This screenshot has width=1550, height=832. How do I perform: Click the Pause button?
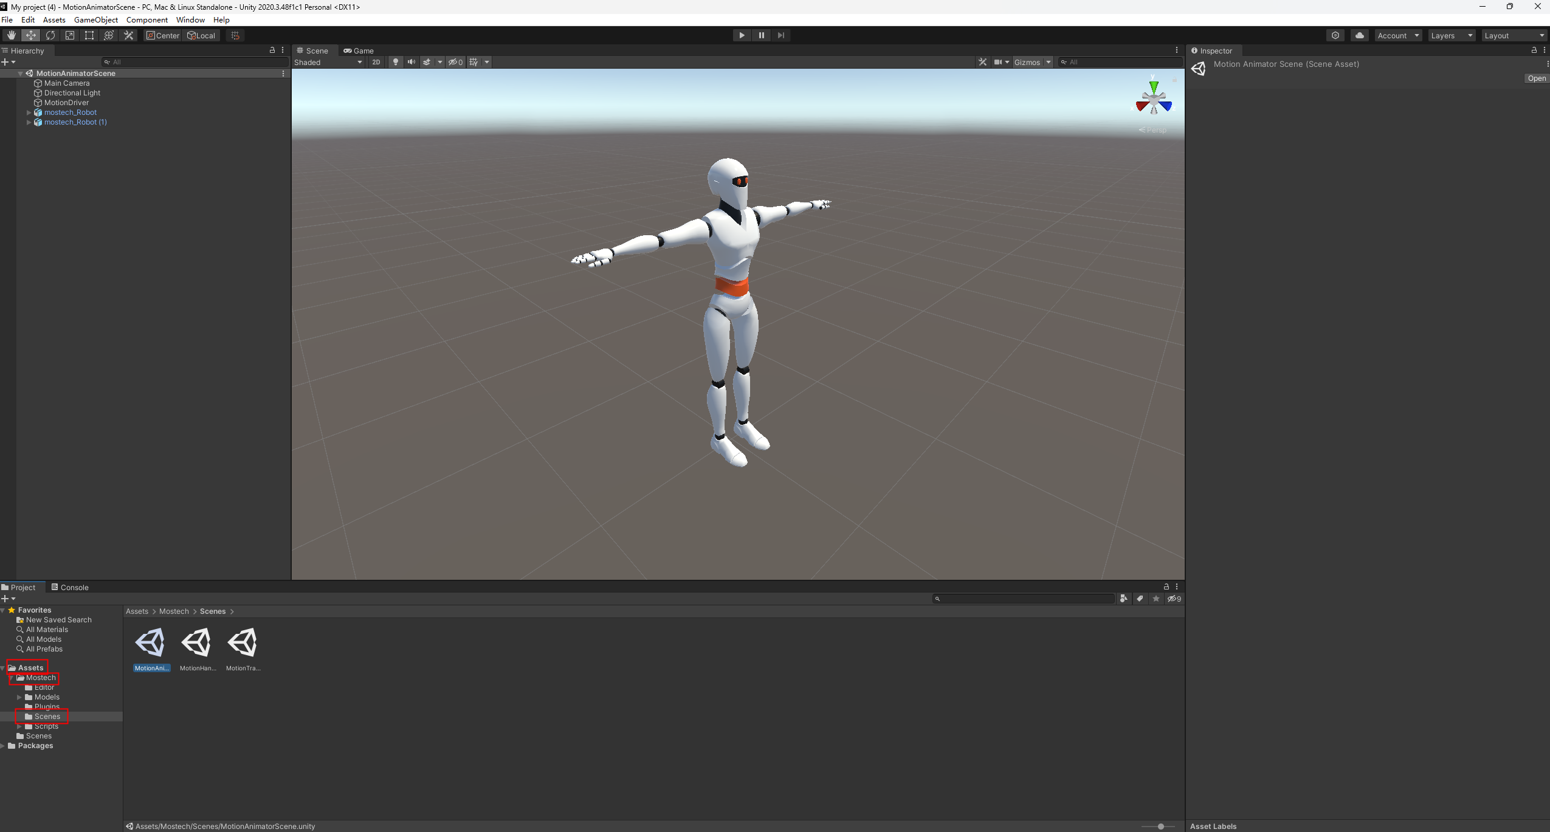click(761, 35)
